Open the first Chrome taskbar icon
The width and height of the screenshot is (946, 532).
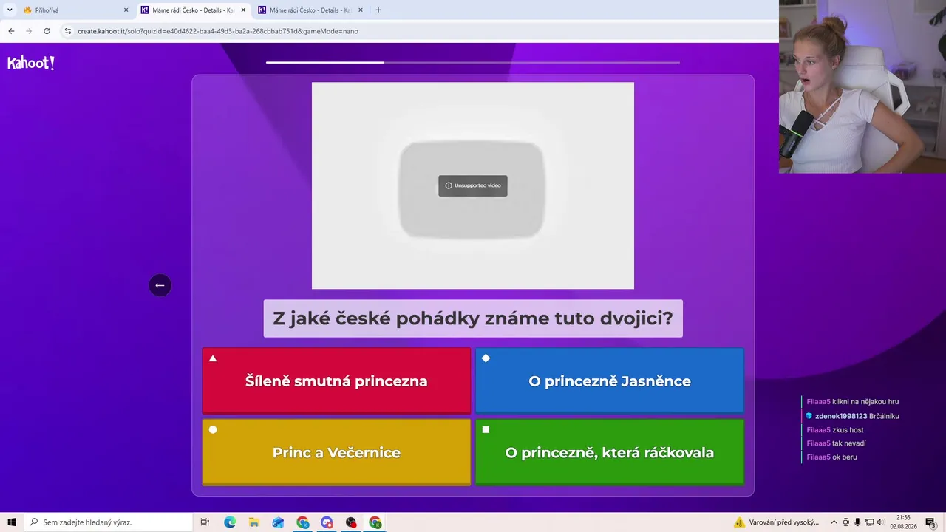click(303, 522)
